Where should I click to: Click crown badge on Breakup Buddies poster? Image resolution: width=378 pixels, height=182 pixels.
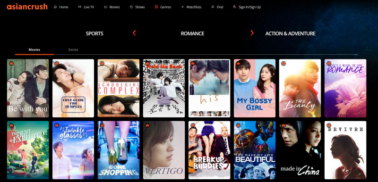coord(193,125)
